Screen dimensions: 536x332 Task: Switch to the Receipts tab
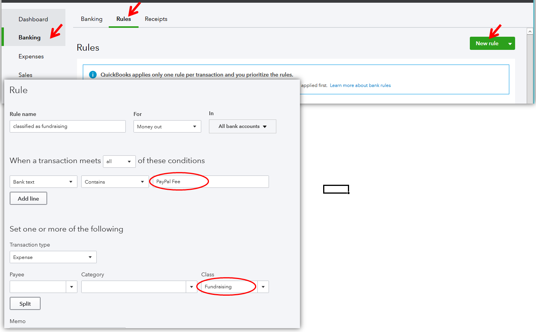(156, 19)
